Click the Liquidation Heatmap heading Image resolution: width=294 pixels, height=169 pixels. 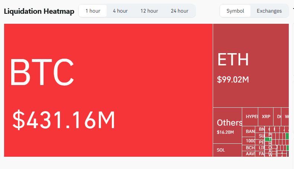[39, 11]
